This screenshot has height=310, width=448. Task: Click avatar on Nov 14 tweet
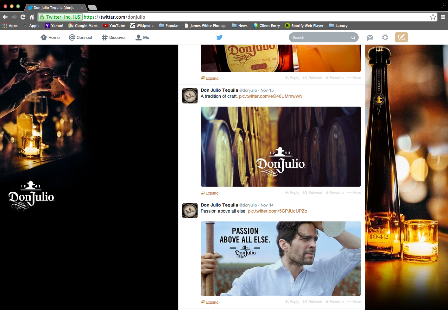[190, 211]
